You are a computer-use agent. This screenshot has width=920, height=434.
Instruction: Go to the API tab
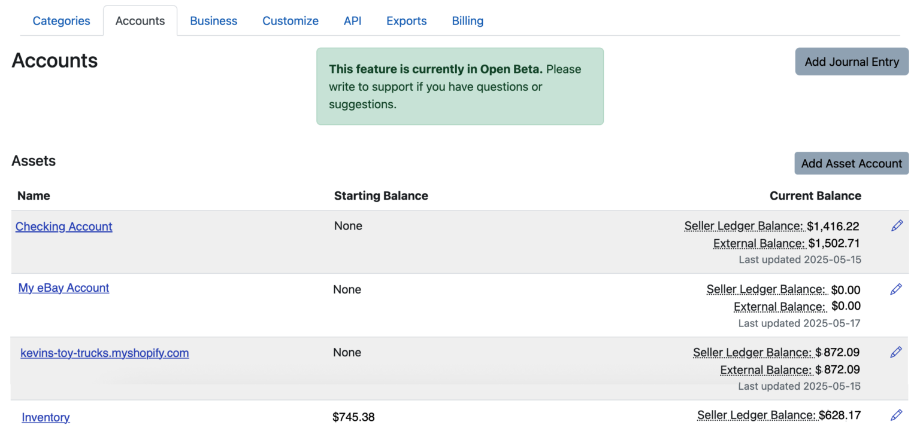click(x=352, y=20)
